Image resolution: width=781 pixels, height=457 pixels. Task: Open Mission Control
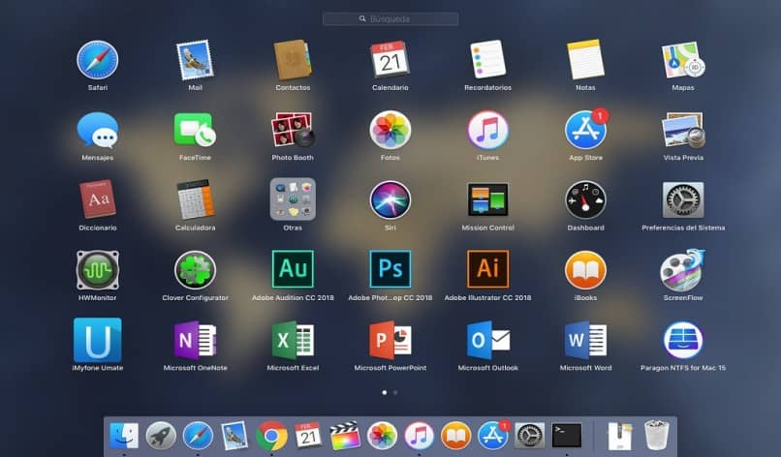point(487,200)
